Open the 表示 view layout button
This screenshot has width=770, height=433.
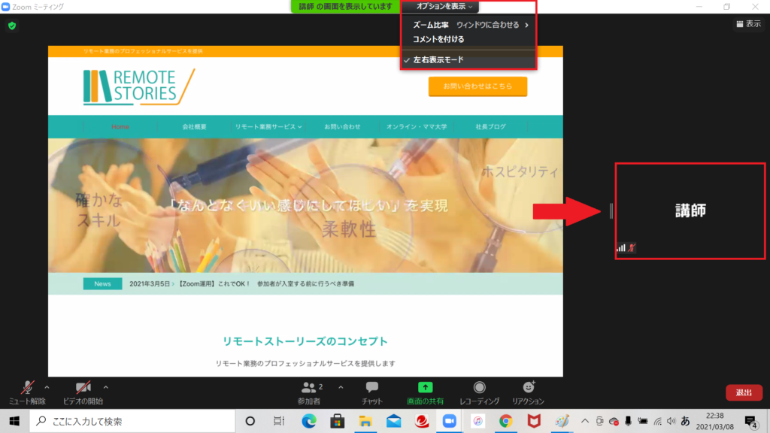(748, 24)
